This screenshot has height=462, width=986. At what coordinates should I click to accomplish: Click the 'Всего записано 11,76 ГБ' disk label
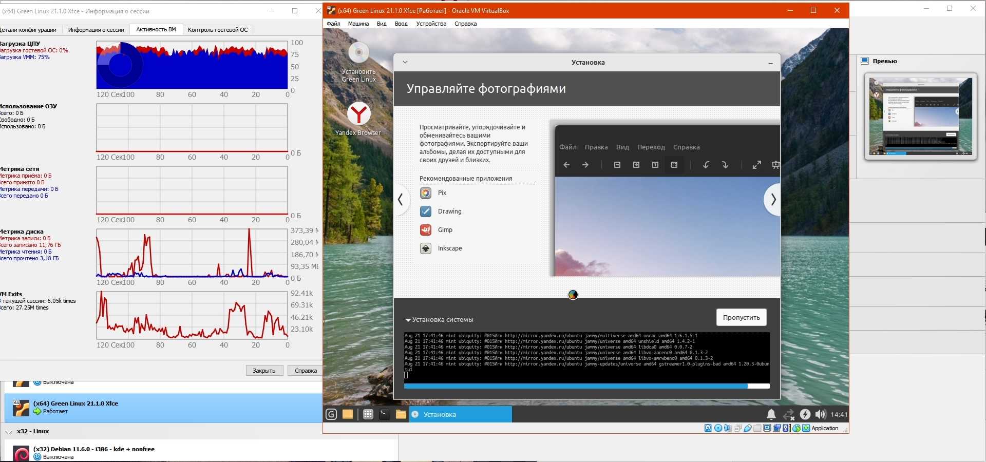30,245
